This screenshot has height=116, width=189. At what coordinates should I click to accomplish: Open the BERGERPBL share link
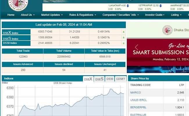tap(138, 108)
